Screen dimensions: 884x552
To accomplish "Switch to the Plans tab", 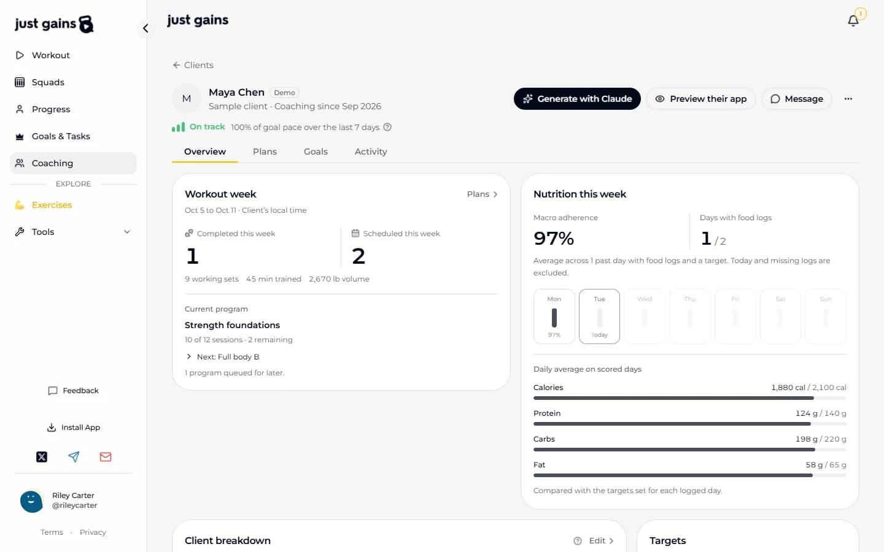I will click(265, 151).
